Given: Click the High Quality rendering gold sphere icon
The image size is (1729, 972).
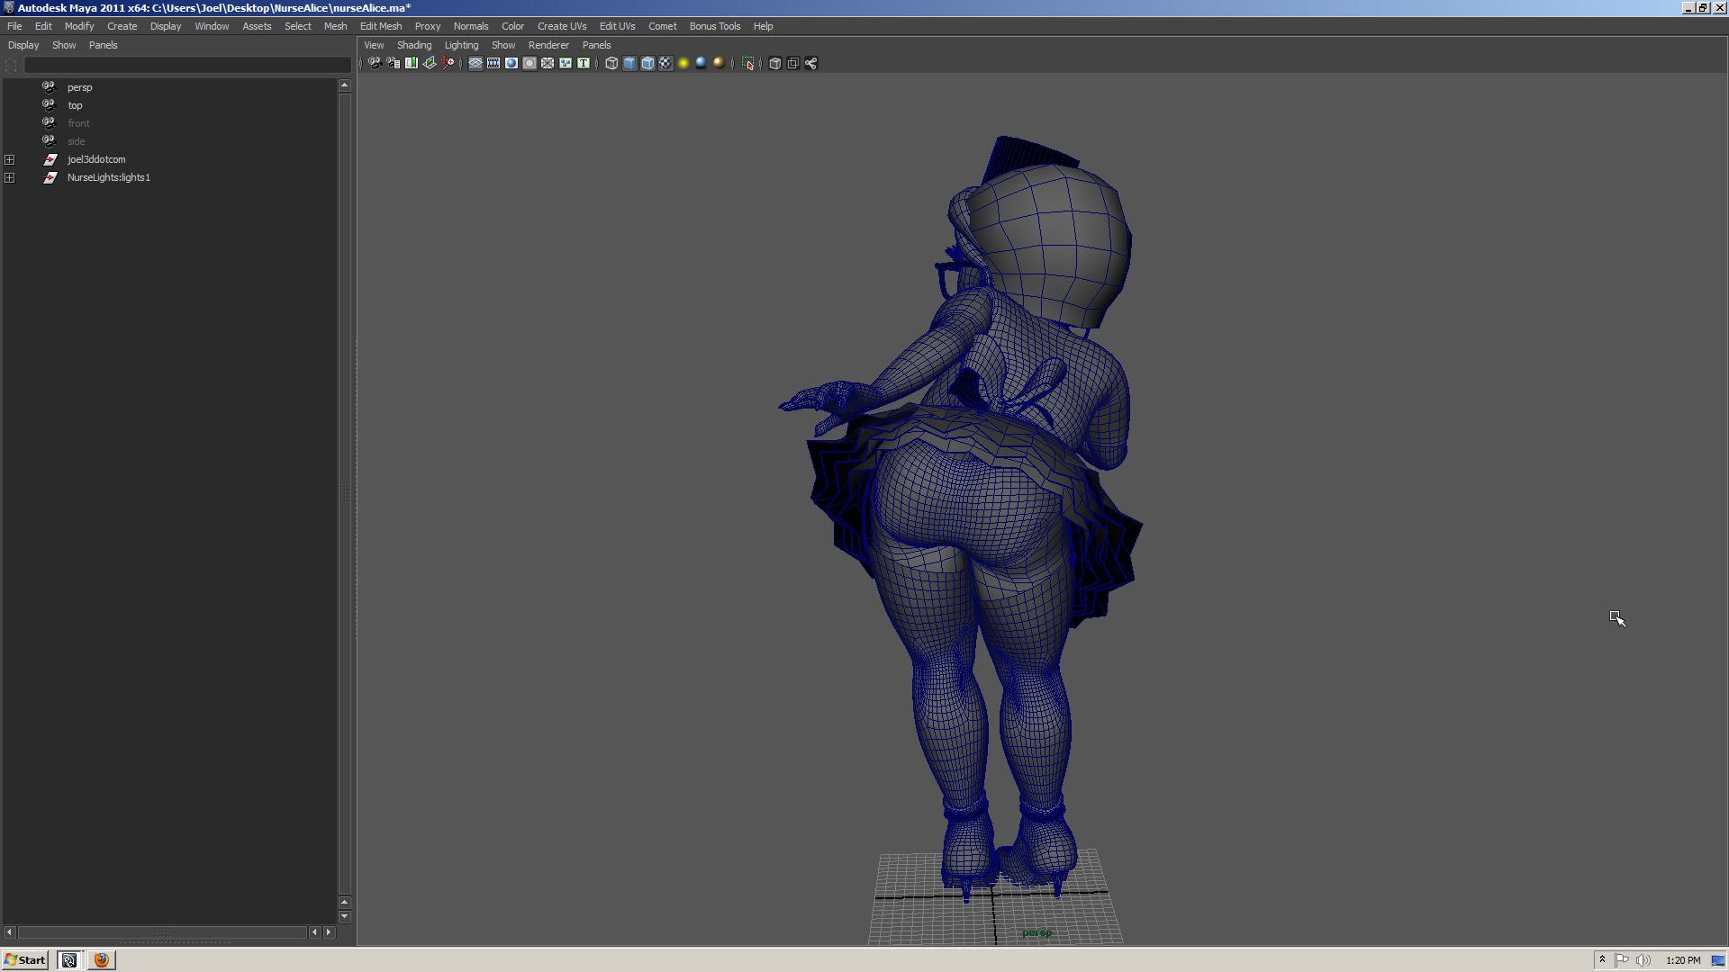Looking at the screenshot, I should coord(719,63).
